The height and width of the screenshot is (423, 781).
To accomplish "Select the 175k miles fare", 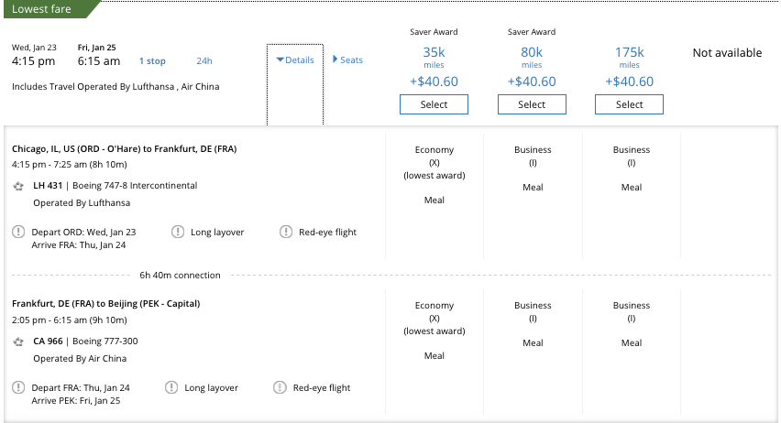I will click(629, 104).
